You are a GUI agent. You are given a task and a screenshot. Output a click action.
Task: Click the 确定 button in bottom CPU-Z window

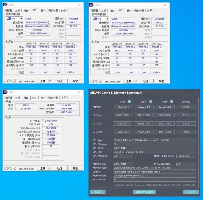click(x=75, y=168)
